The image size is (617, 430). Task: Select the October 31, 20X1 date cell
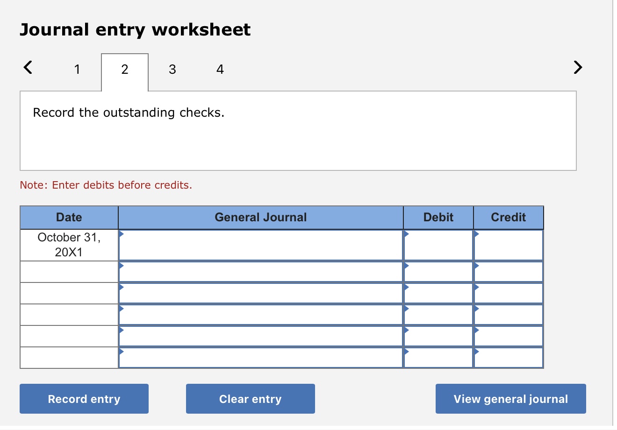pyautogui.click(x=69, y=245)
